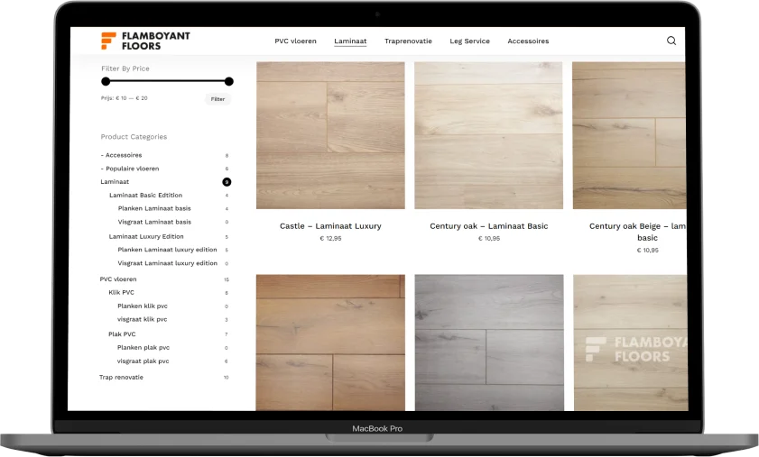Open the Accessoires product category

pyautogui.click(x=121, y=155)
